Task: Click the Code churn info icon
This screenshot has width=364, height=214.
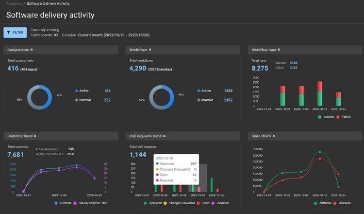Action: (274, 136)
